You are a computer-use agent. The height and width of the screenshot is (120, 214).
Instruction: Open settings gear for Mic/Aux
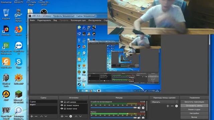pyautogui.click(x=143, y=118)
